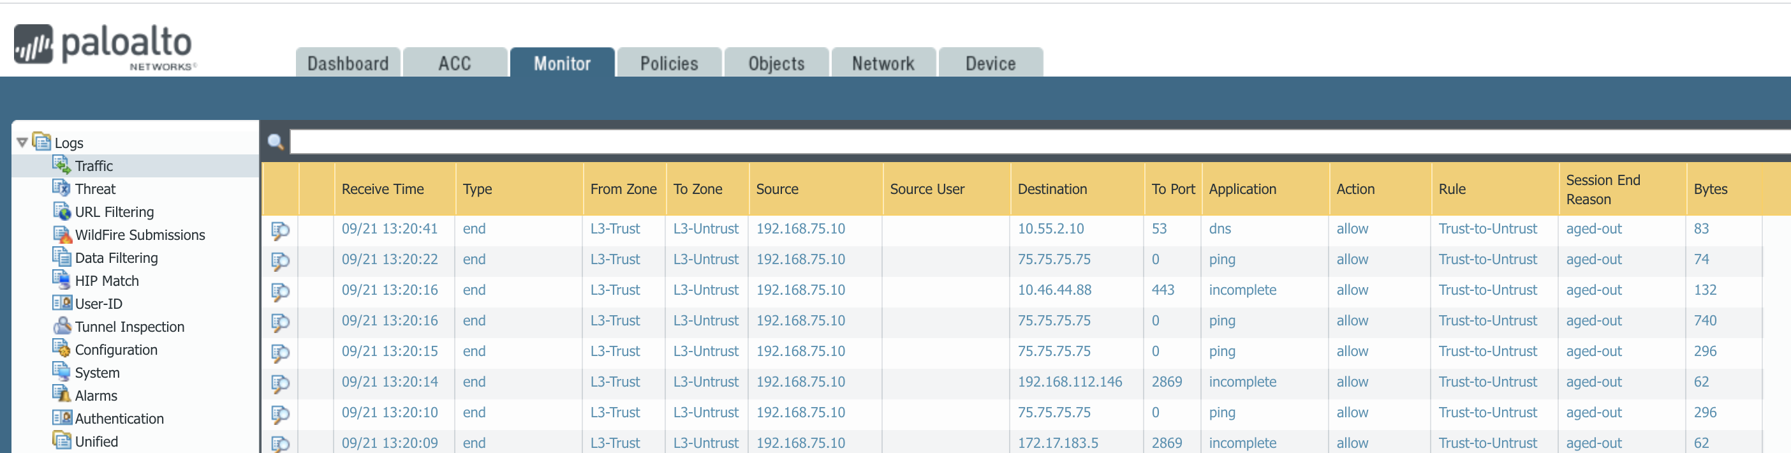Open the Threat logs icon
Screen dimensions: 1791x453
click(x=61, y=188)
